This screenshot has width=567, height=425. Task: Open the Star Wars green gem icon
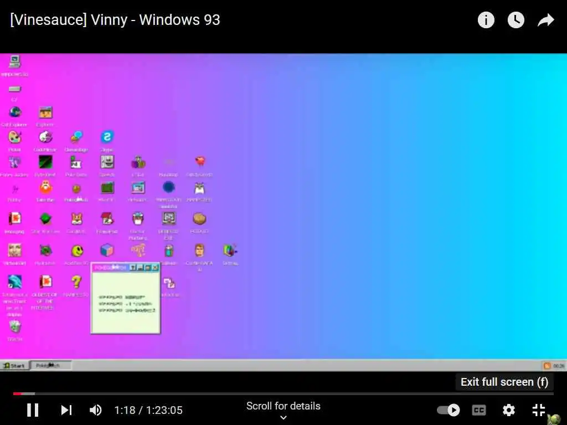coord(45,219)
